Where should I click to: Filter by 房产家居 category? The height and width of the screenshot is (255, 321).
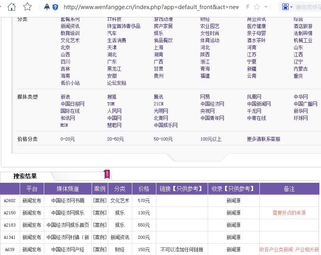point(163,26)
